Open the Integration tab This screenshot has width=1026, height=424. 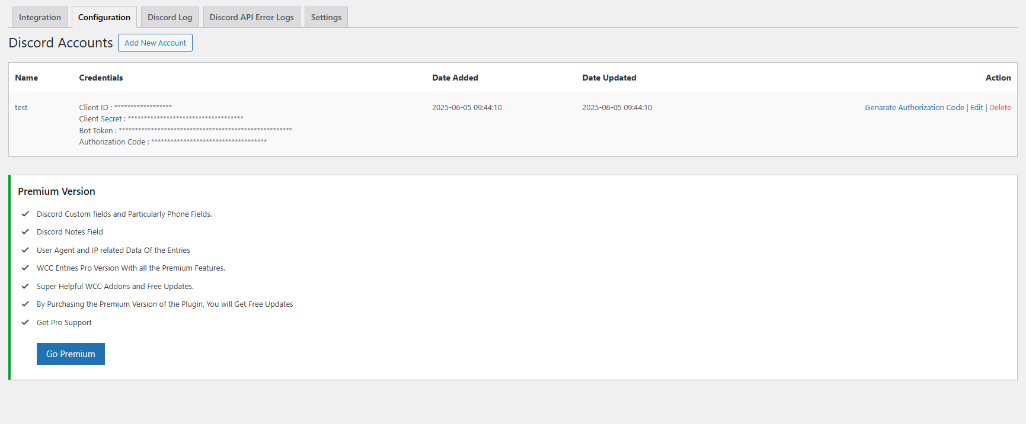40,17
